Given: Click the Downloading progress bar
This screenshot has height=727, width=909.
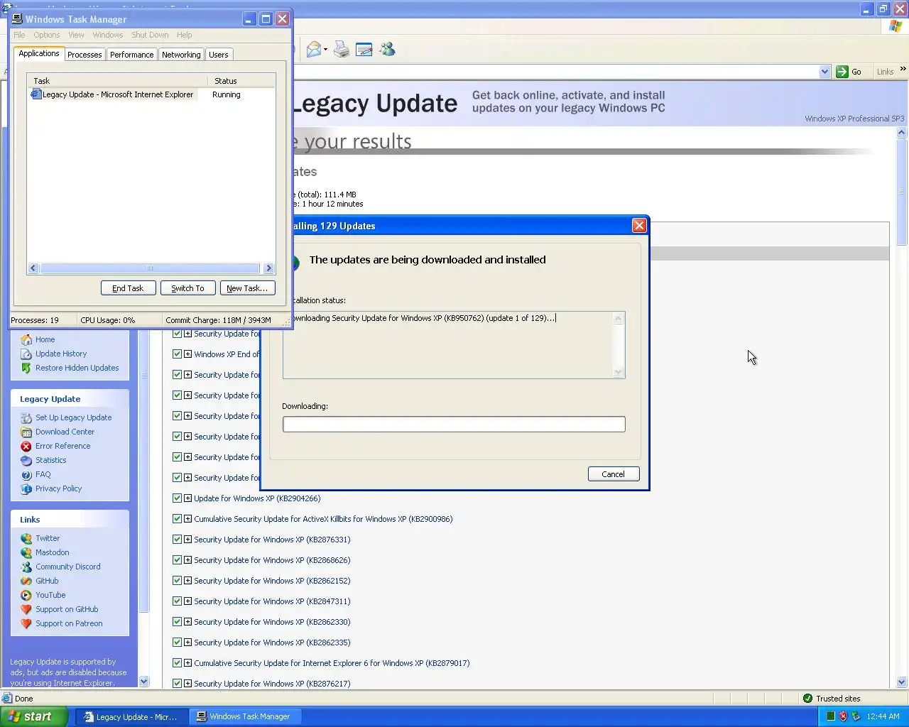Looking at the screenshot, I should [454, 424].
